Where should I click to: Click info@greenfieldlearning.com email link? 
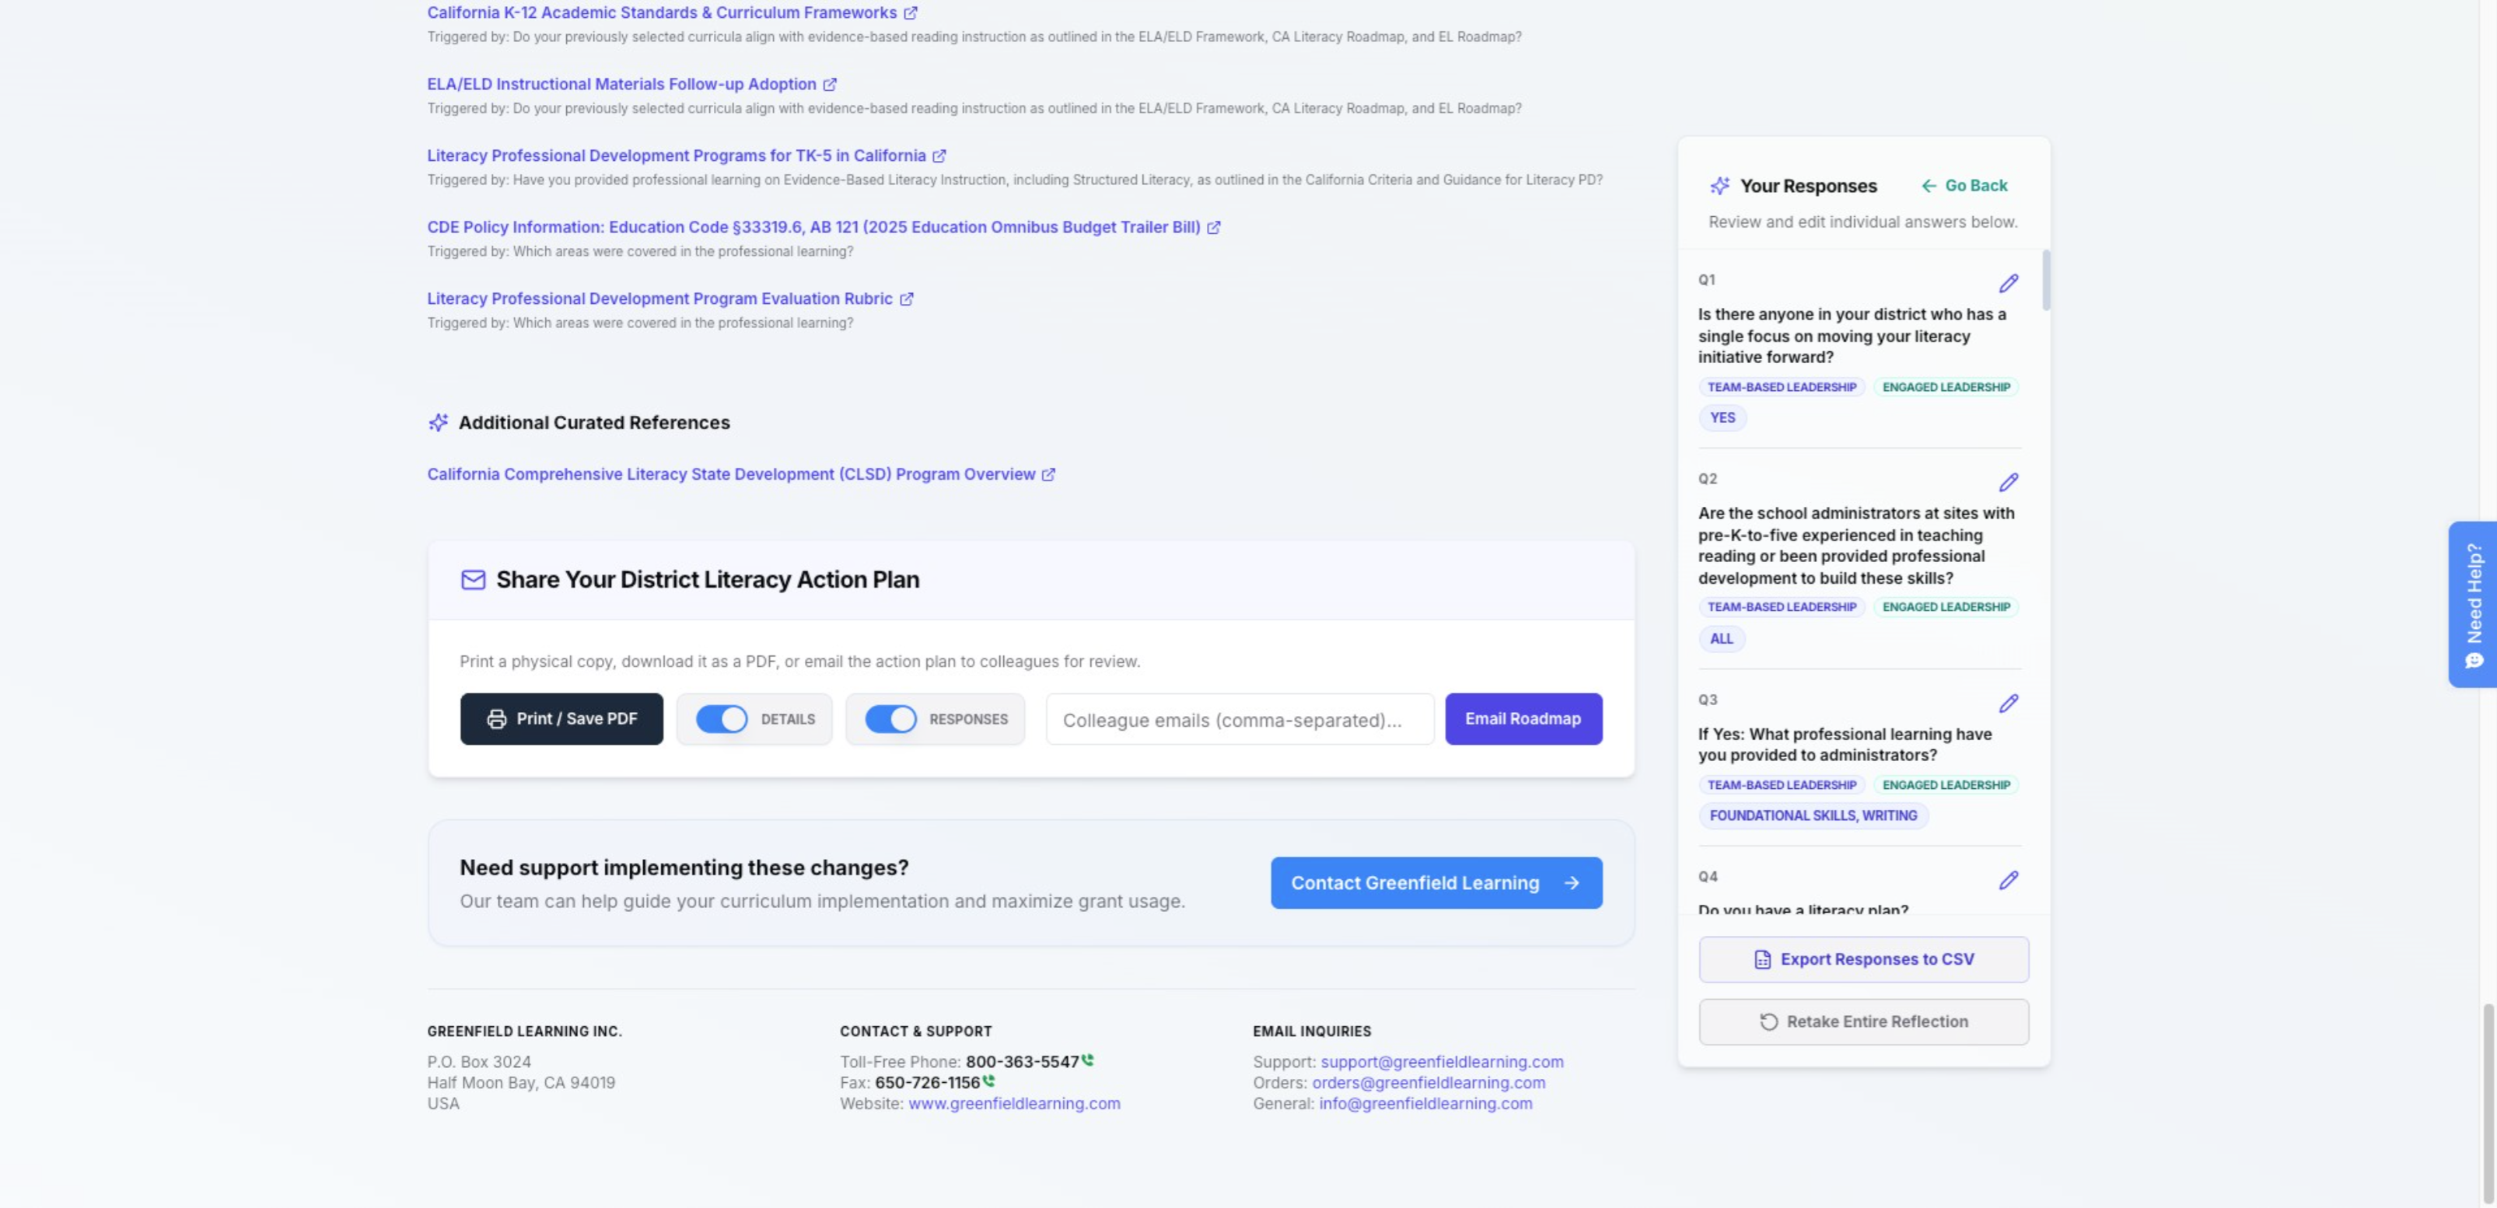click(1426, 1105)
